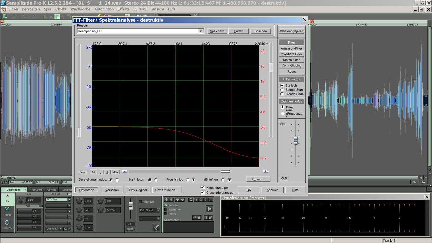
Task: Select the Blende Ende filter mode
Action: pyautogui.click(x=282, y=94)
